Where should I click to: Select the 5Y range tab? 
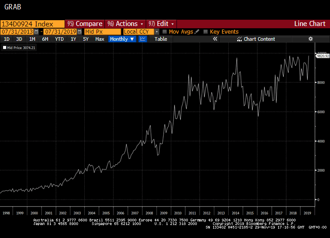86,39
